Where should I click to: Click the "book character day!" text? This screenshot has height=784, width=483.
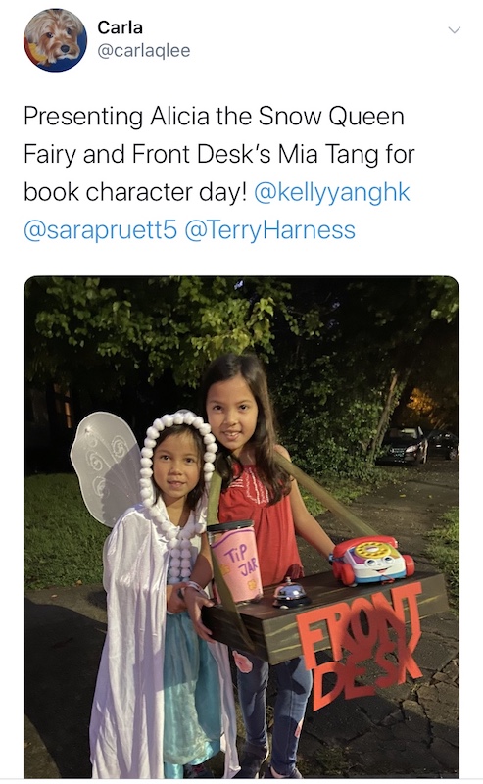135,192
